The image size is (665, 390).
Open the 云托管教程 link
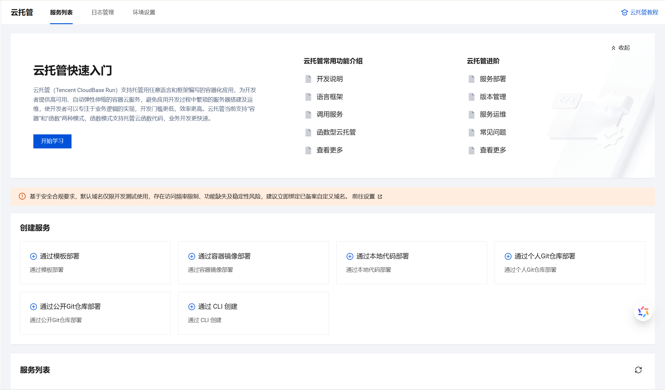tap(644, 13)
